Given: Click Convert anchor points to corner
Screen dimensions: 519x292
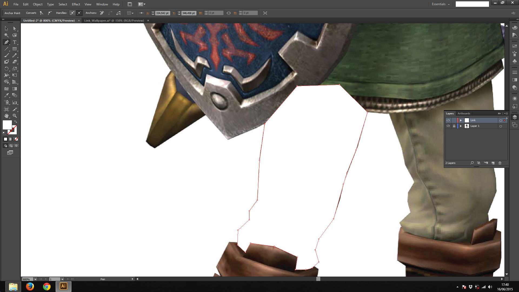Looking at the screenshot, I should (x=41, y=13).
